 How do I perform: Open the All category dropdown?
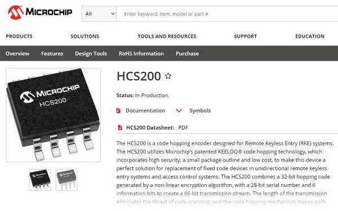click(x=99, y=14)
